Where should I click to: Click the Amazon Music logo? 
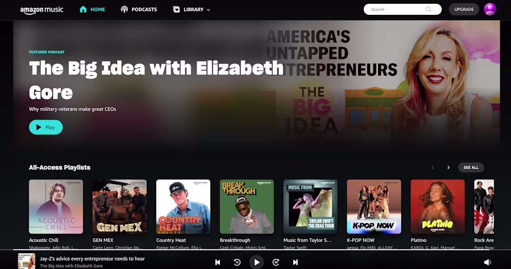click(x=42, y=9)
